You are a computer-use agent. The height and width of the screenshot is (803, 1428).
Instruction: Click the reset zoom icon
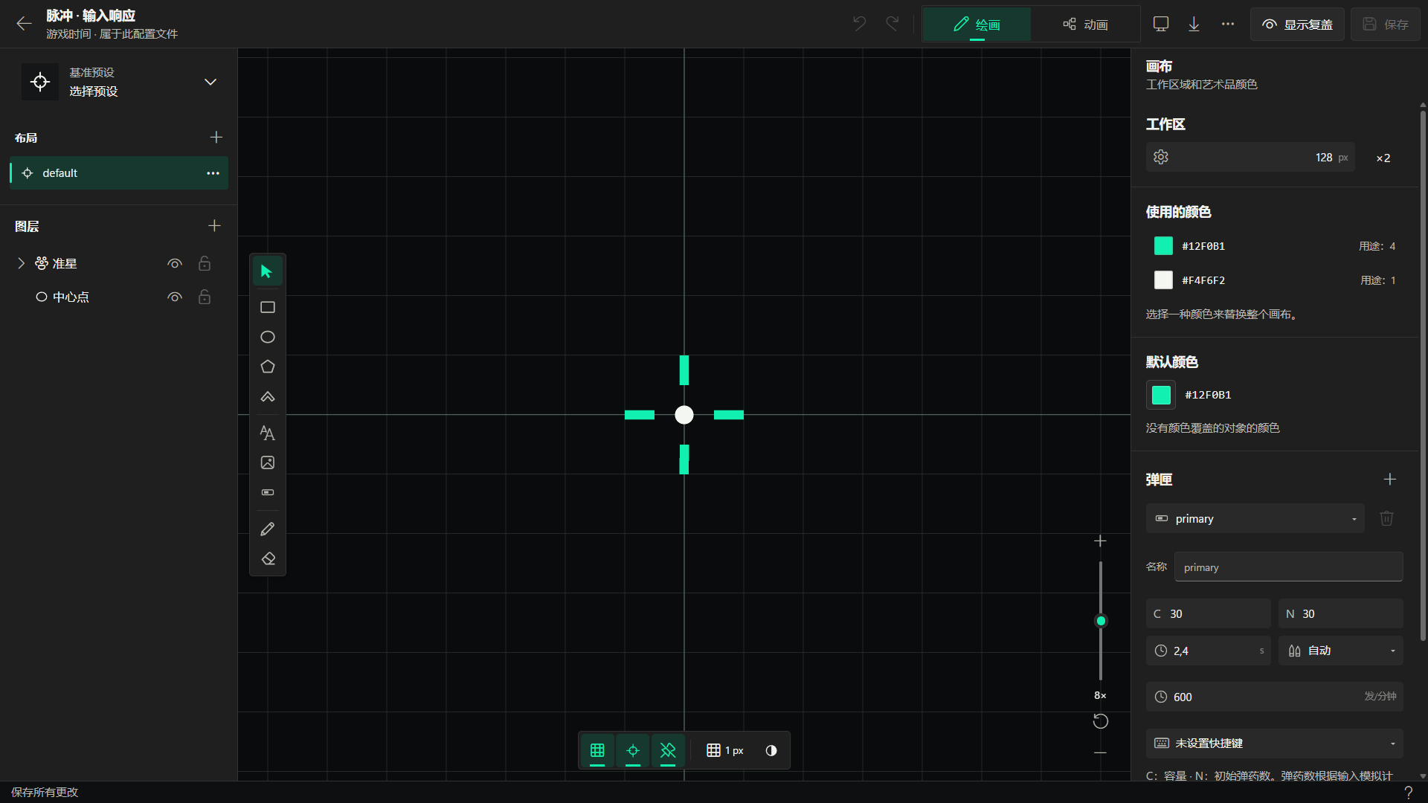tap(1100, 721)
